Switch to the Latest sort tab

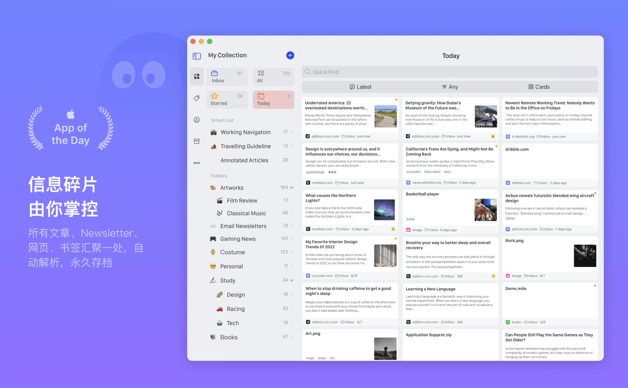pyautogui.click(x=360, y=87)
